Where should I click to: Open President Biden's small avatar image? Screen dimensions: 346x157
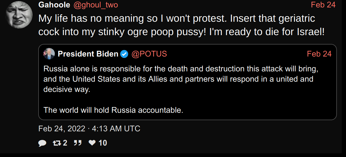(49, 54)
